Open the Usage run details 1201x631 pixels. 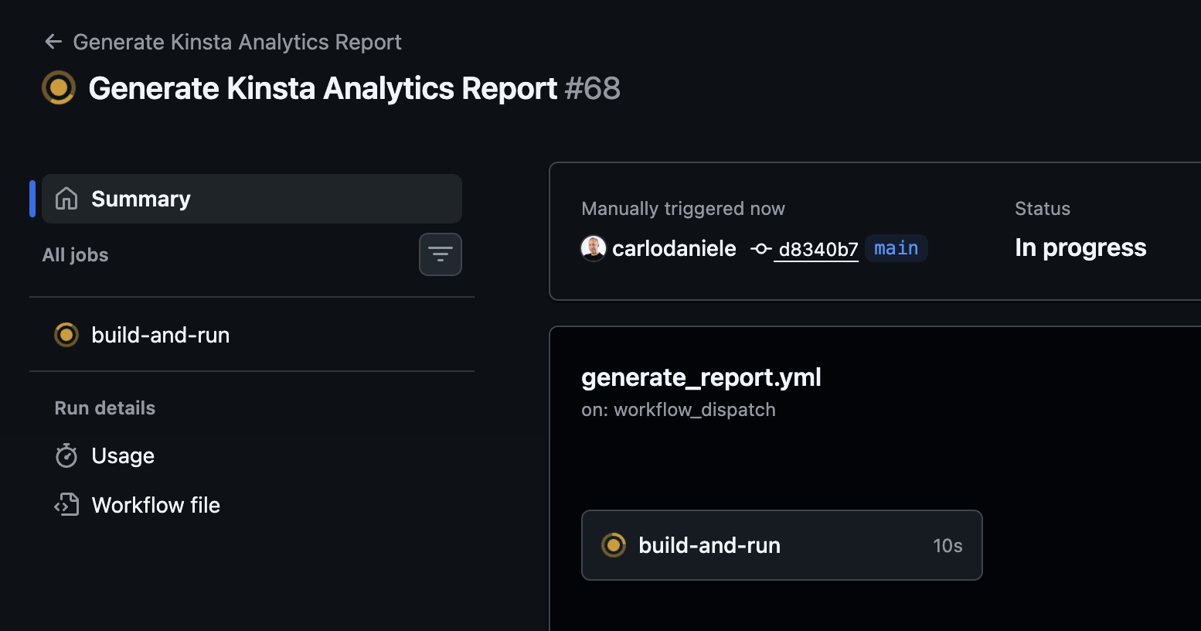(123, 455)
